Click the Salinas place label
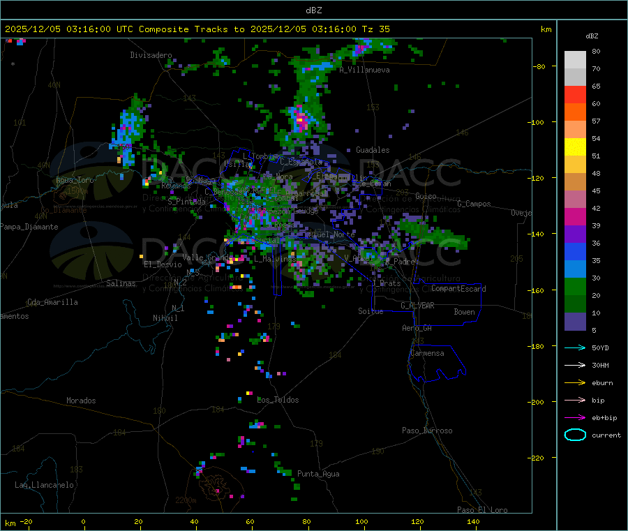Viewport: 628px width, 531px height. click(121, 283)
